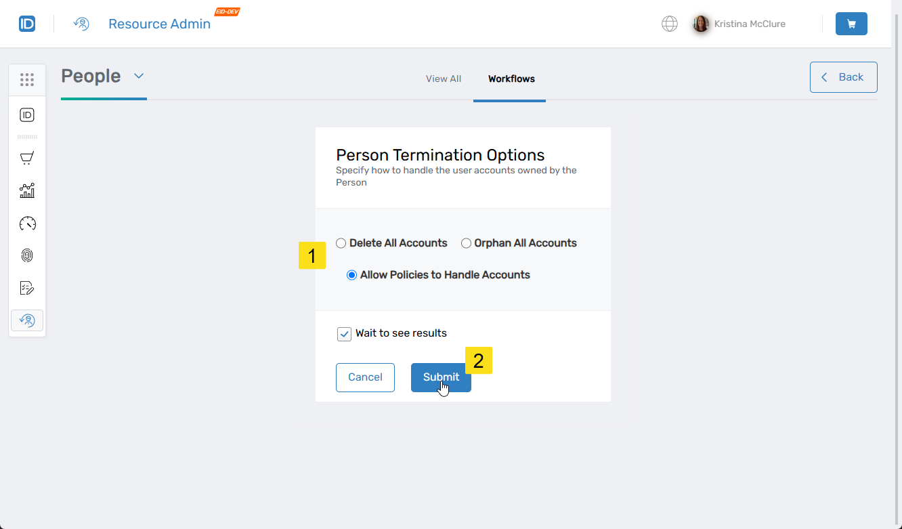Open the fingerprint icon in sidebar
This screenshot has height=529, width=902.
point(27,255)
